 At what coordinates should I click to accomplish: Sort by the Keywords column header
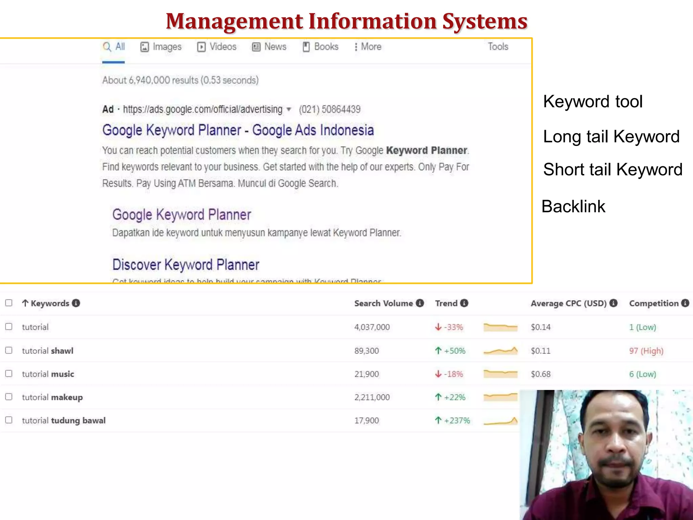click(x=50, y=303)
